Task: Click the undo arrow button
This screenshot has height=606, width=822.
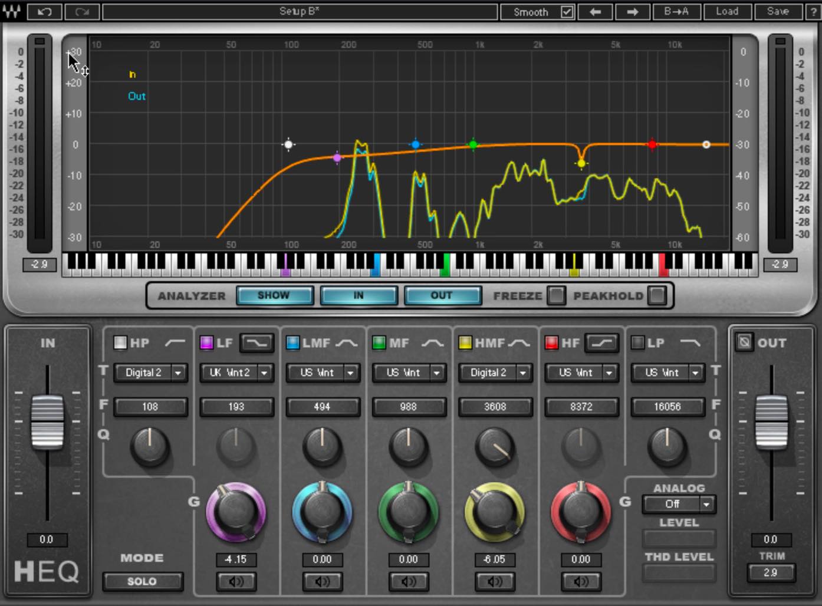Action: [44, 12]
